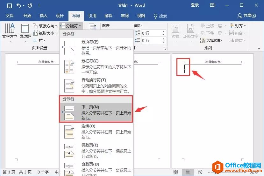Click 登录 to sign in
The image size is (264, 176).
tap(195, 5)
